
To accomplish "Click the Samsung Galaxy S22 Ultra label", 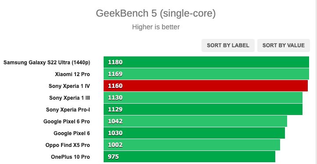I will [47, 63].
